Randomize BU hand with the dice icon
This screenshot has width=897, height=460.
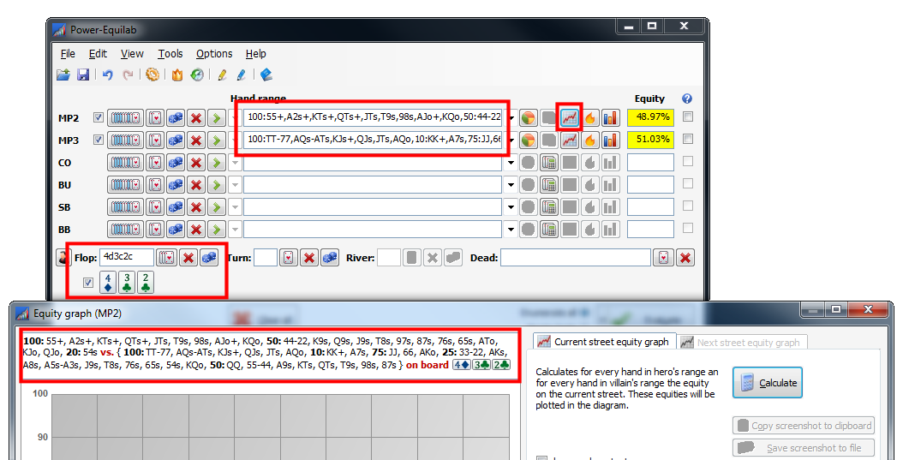click(x=176, y=185)
